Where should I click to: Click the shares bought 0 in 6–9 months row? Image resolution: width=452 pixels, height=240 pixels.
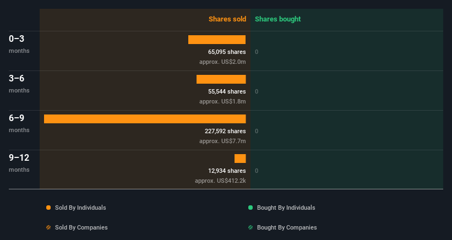click(257, 131)
